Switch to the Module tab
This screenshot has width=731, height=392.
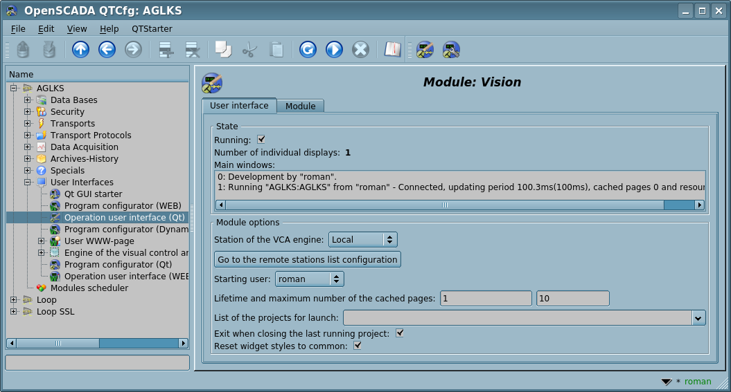tap(300, 106)
